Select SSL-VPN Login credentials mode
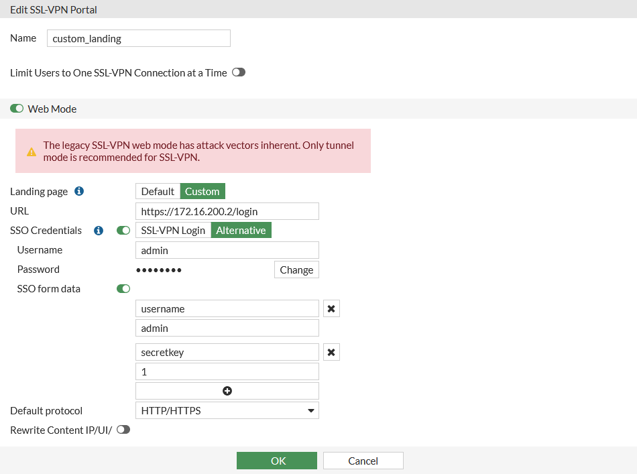This screenshot has width=637, height=474. [x=172, y=230]
